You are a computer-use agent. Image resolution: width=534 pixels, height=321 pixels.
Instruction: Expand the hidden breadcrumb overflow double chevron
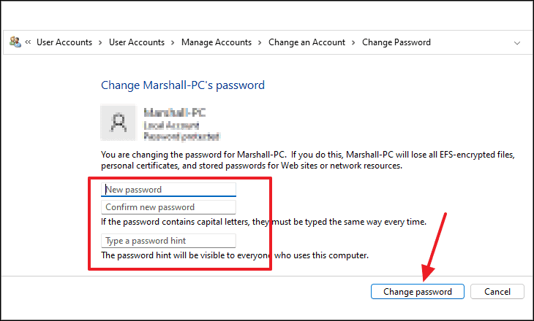[x=28, y=42]
